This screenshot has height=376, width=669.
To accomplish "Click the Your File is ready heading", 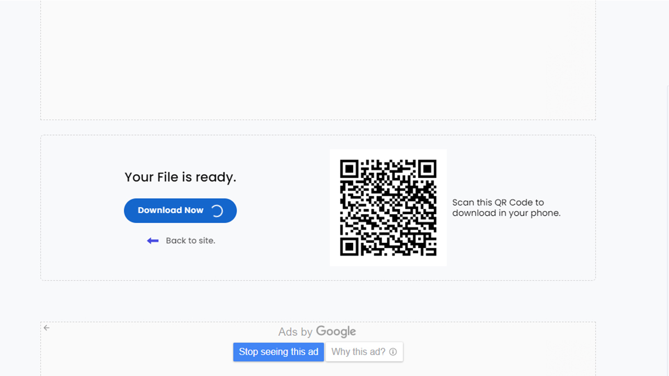I will click(180, 178).
